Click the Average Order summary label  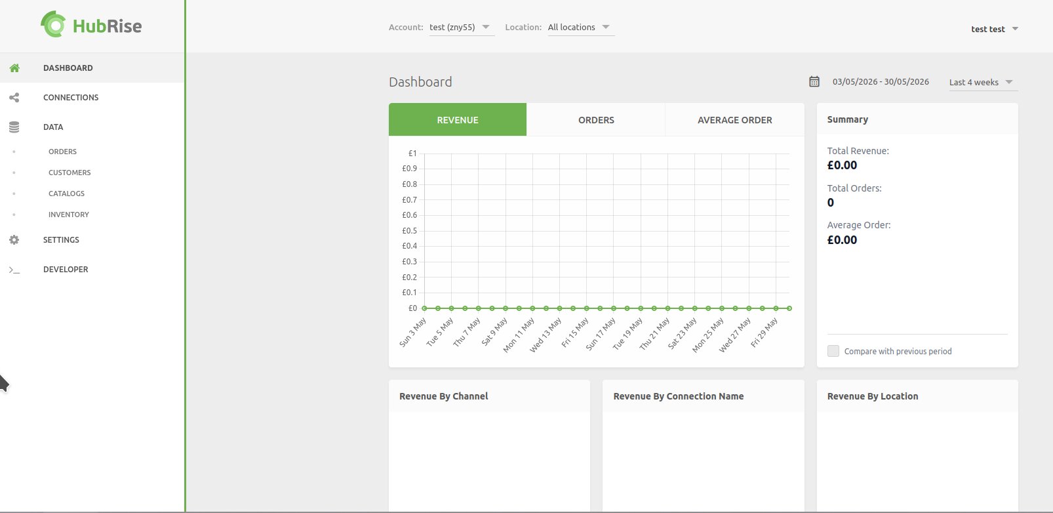859,225
